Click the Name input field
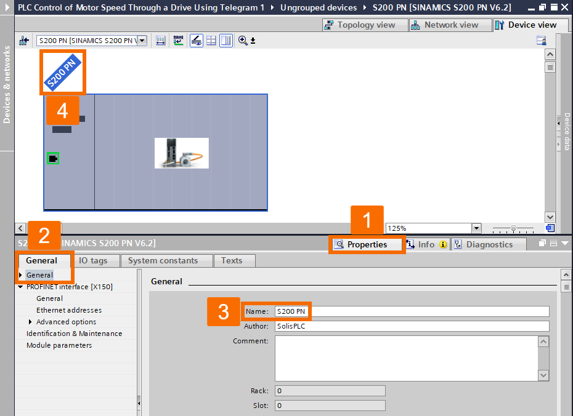The width and height of the screenshot is (573, 416). coord(412,311)
